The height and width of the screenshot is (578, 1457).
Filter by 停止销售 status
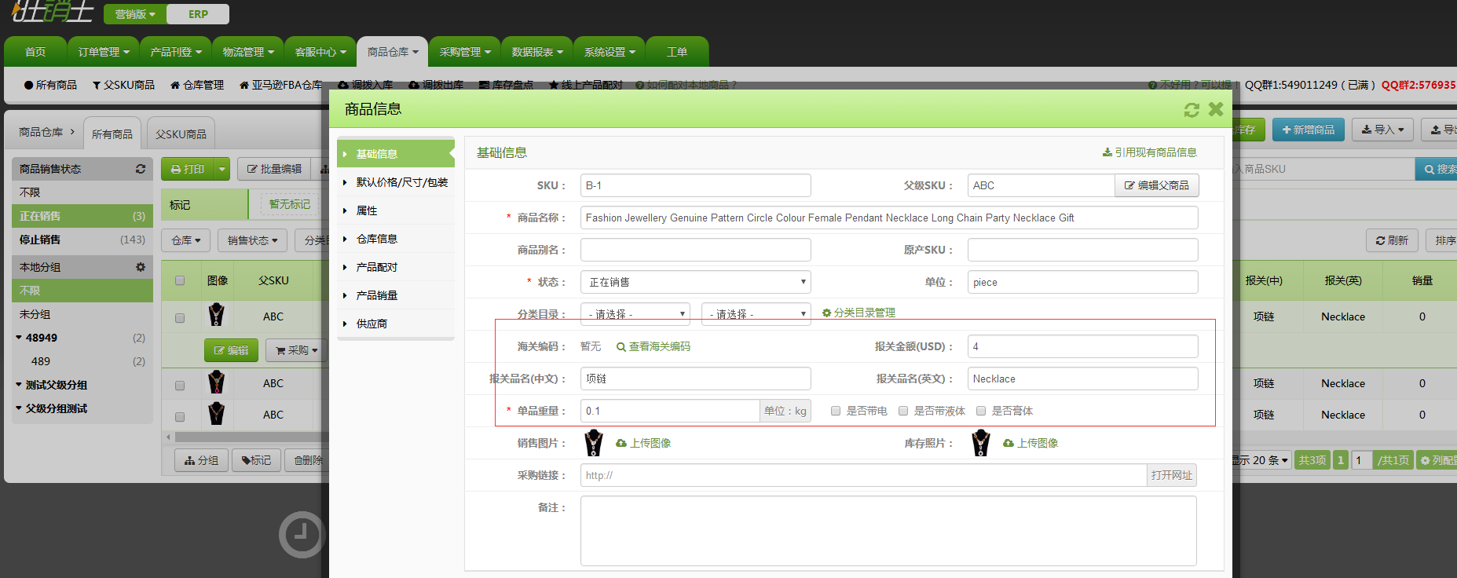pyautogui.click(x=82, y=240)
